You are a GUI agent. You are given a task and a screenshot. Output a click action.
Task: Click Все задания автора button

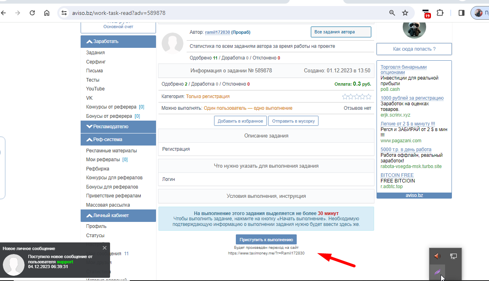pyautogui.click(x=341, y=32)
